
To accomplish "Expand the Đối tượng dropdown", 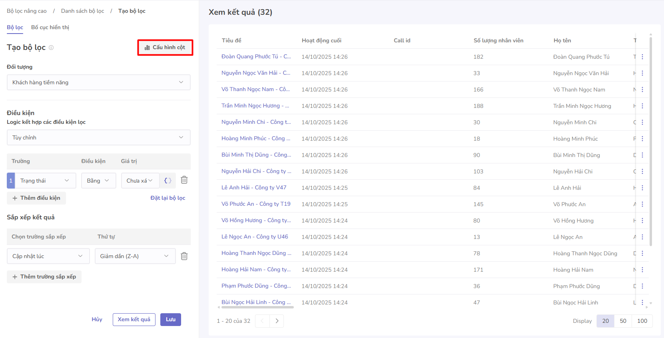I will click(x=98, y=82).
